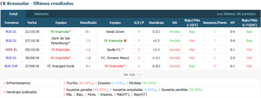Screen dimensions: 261x98
Task: Click the Los últimos 20 partidos label
Action: point(236,14)
